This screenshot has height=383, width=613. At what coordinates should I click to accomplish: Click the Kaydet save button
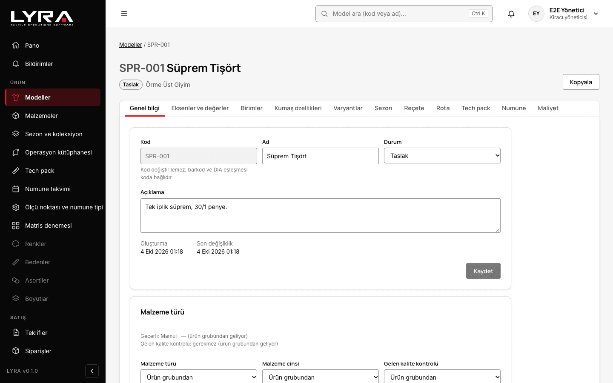pyautogui.click(x=483, y=271)
